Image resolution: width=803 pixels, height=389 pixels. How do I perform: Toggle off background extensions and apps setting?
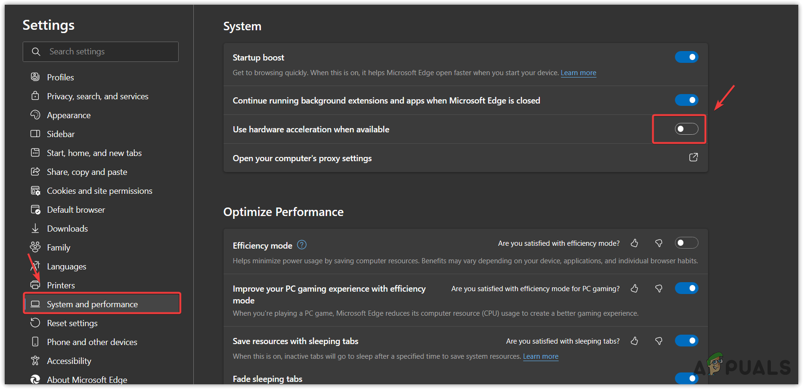point(686,100)
